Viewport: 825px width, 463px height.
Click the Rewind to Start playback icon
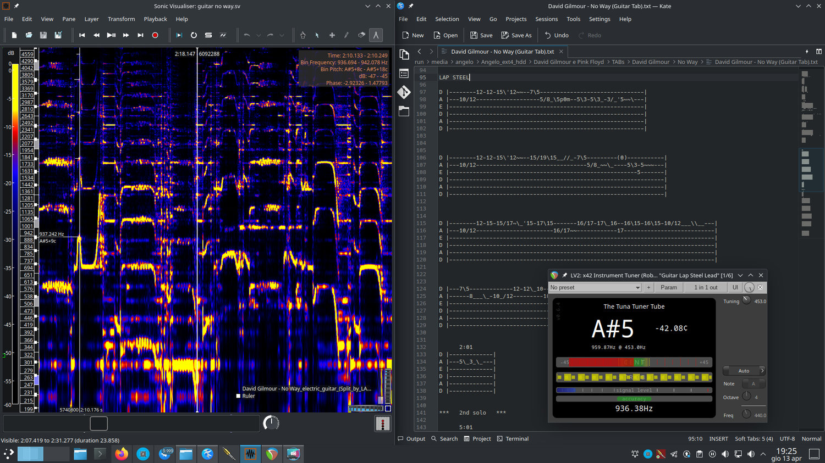click(x=82, y=35)
